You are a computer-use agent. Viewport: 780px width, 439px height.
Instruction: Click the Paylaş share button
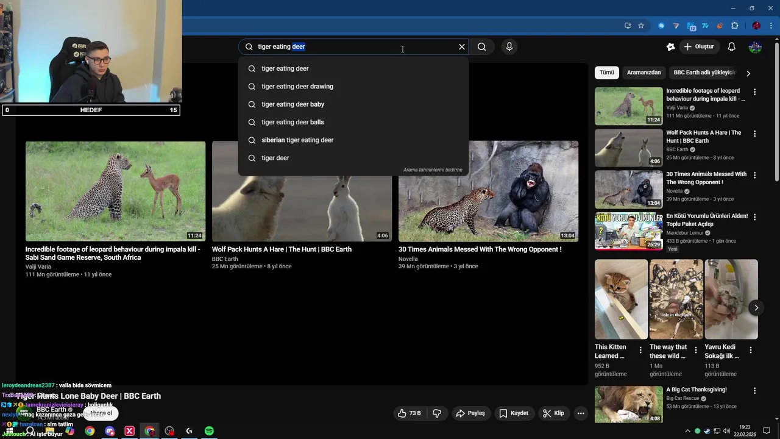(x=470, y=413)
